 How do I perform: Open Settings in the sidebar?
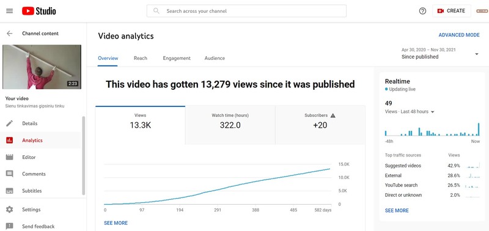coord(40,210)
